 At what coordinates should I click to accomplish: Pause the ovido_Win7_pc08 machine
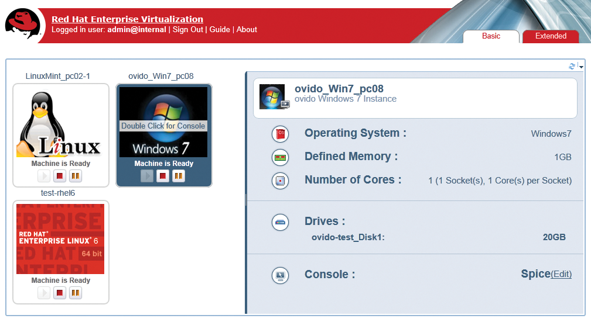tap(179, 176)
